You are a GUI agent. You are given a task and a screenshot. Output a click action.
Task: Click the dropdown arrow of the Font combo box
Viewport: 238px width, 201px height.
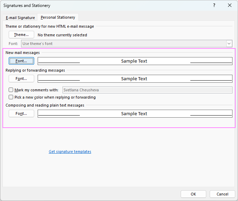point(229,44)
